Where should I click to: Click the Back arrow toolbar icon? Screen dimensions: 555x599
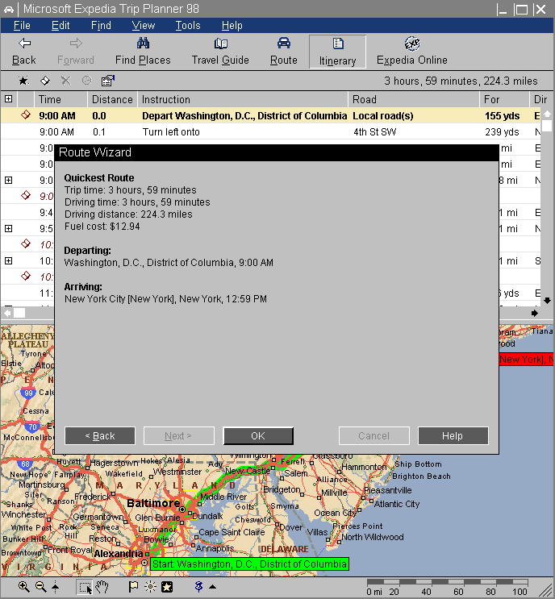pos(24,44)
